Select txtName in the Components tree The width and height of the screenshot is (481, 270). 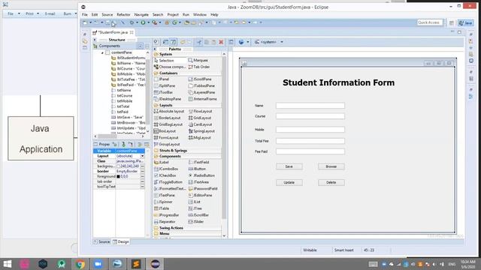point(121,90)
